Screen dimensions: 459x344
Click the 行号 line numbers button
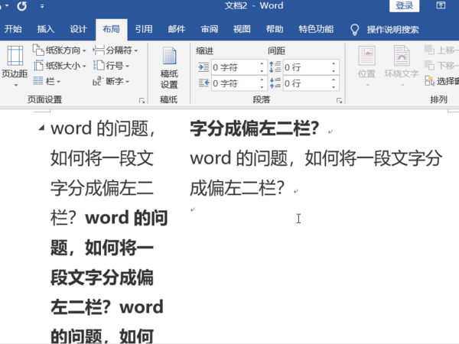pos(109,66)
